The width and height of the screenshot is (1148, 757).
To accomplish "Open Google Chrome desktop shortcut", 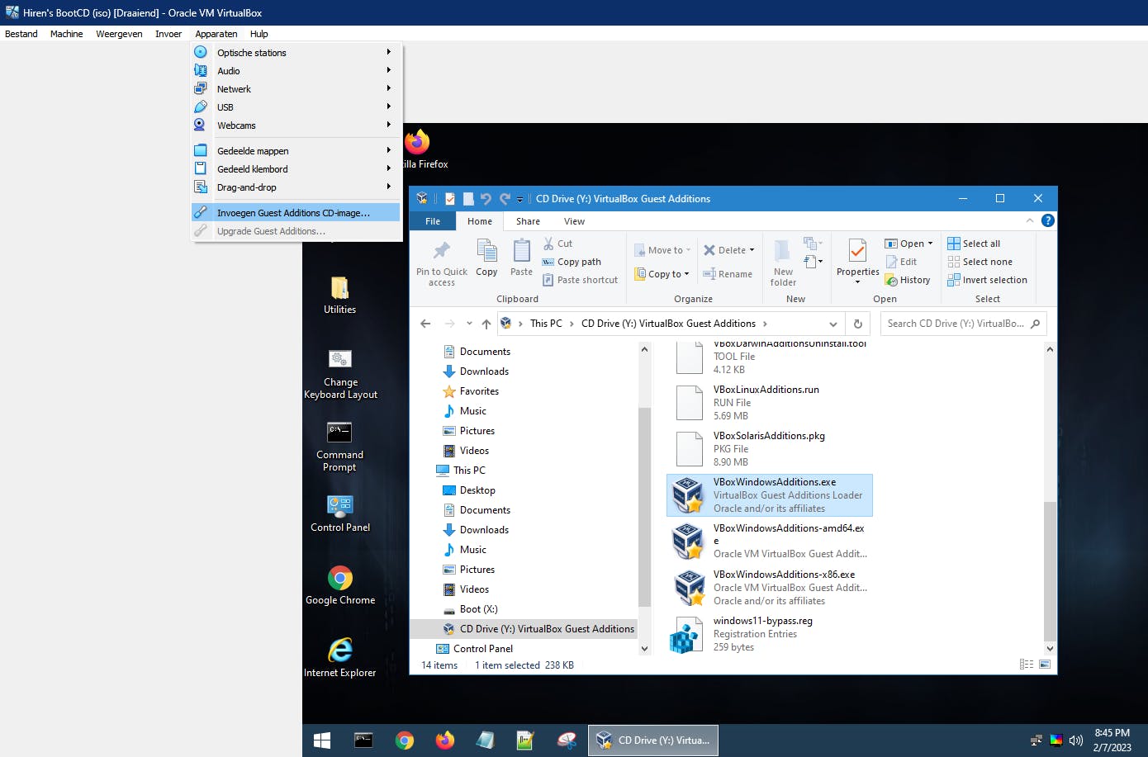I will click(340, 579).
